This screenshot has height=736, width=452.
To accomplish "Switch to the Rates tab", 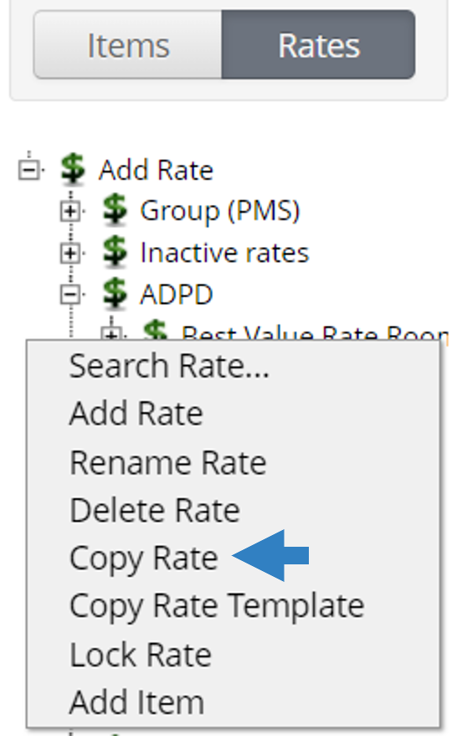I will click(x=319, y=44).
